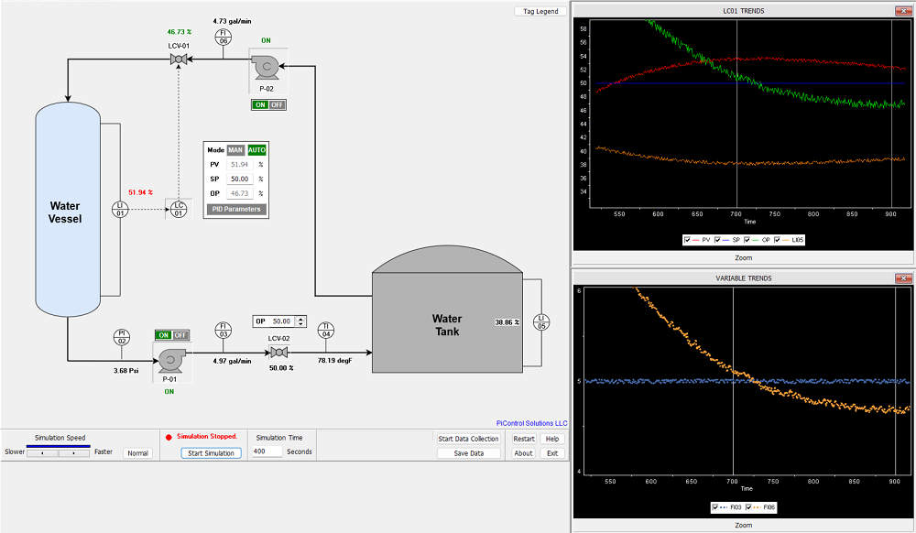
Task: Click the Restart button
Action: pyautogui.click(x=524, y=439)
